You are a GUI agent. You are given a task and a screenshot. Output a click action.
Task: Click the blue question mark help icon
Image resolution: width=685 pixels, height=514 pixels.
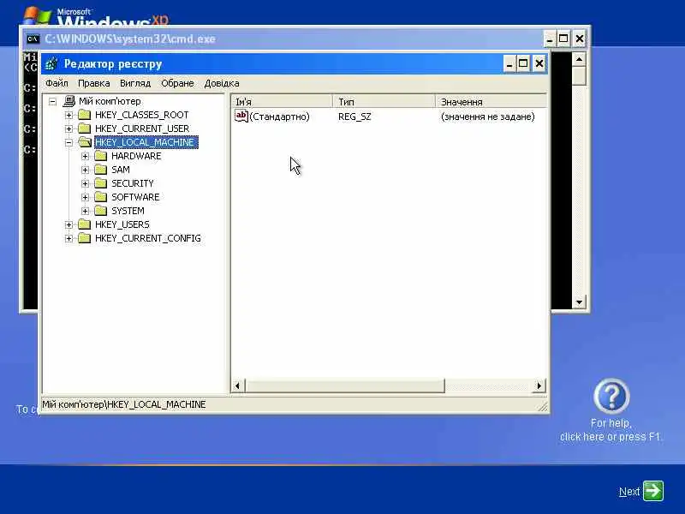tap(611, 397)
